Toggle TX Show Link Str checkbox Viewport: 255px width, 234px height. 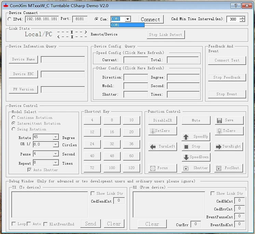(x=93, y=193)
